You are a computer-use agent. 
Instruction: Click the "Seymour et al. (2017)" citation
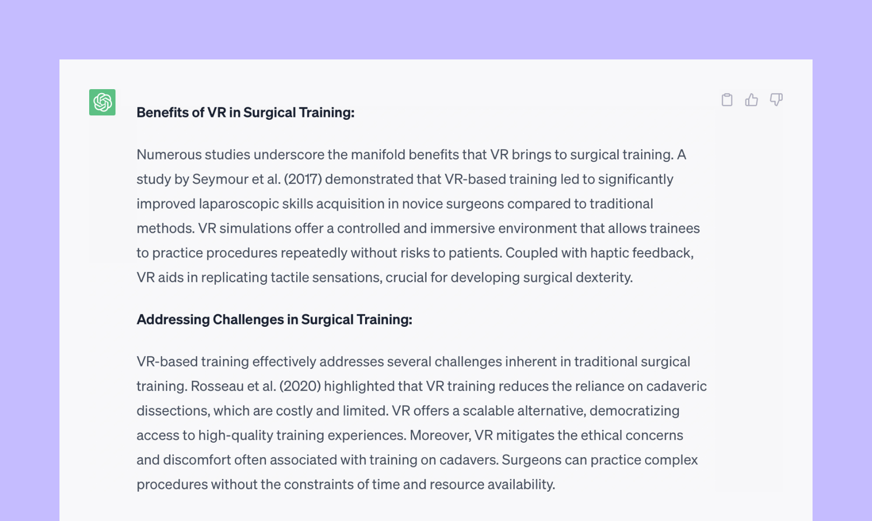click(257, 179)
